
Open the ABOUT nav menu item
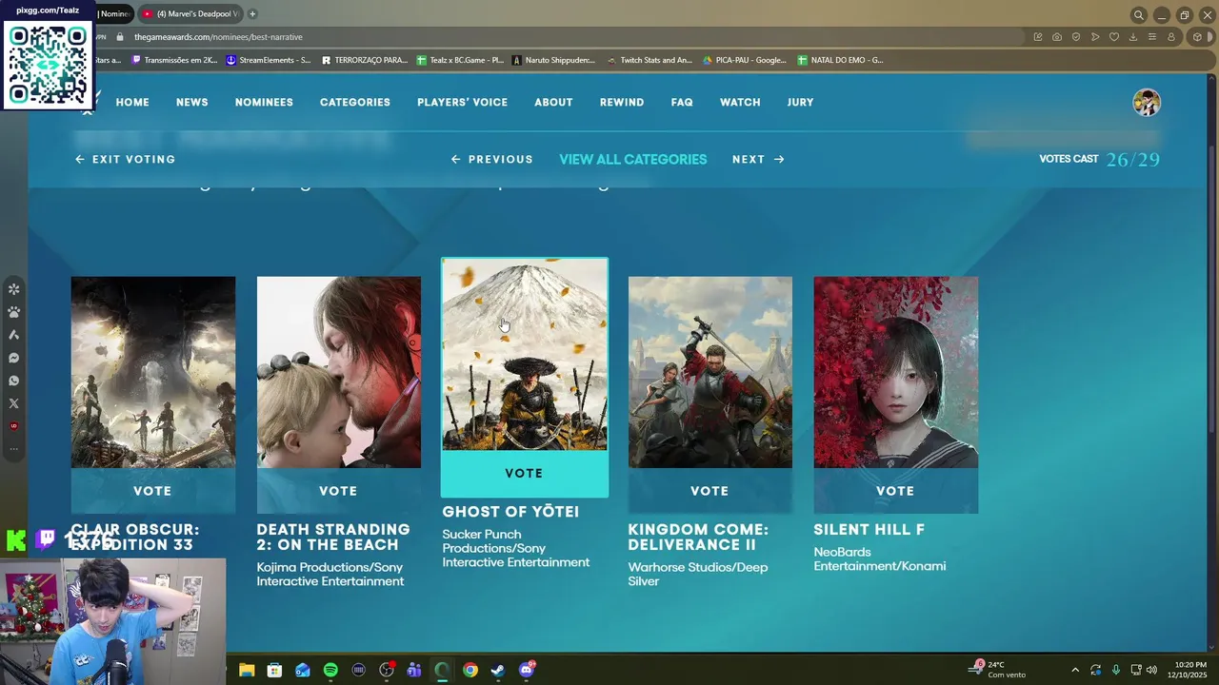(553, 103)
